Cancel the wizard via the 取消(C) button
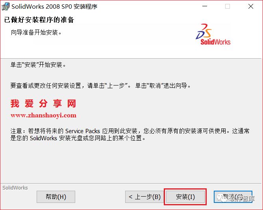Image resolution: width=263 pixels, height=210 pixels. coord(233,197)
